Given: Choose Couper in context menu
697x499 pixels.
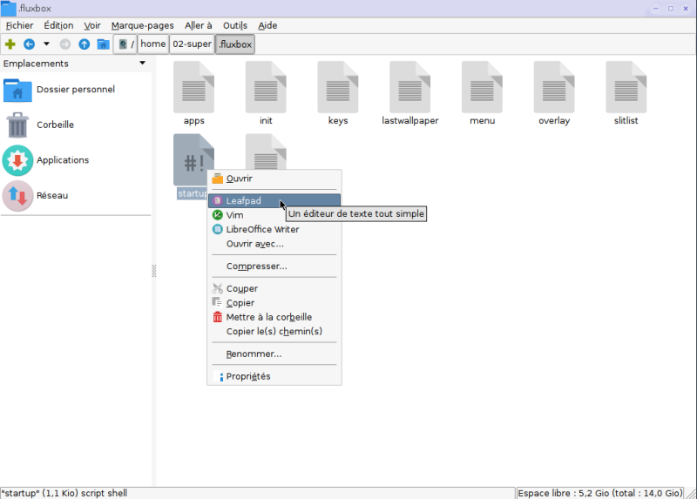Looking at the screenshot, I should [x=274, y=288].
